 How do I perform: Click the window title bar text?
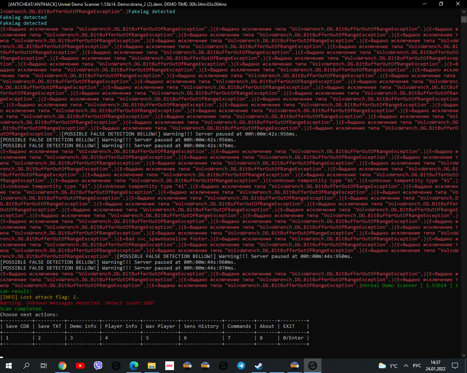tap(117, 4)
